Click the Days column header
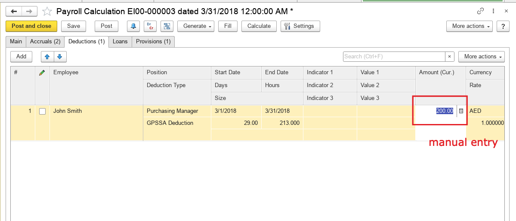516x221 pixels. click(x=236, y=85)
